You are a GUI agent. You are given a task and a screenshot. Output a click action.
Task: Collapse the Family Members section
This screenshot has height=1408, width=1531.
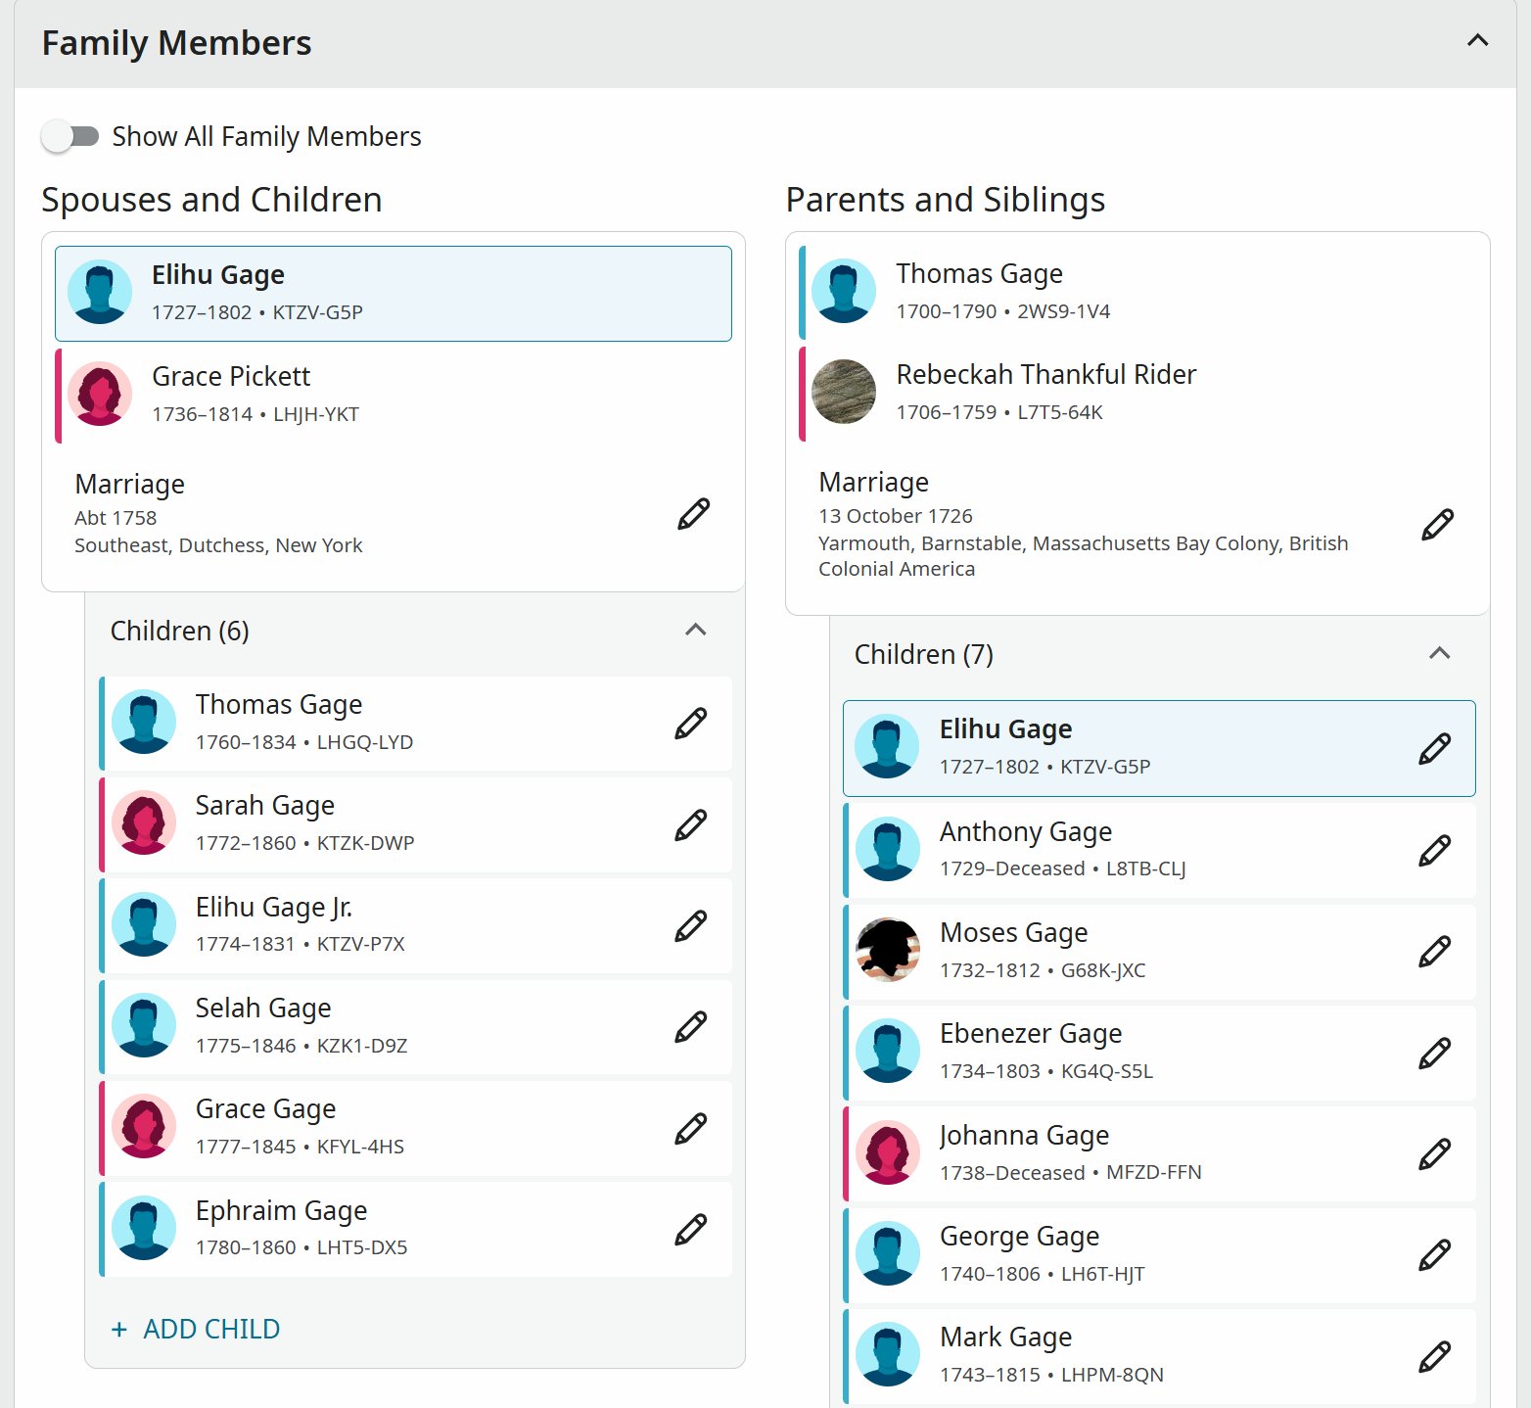[x=1477, y=41]
